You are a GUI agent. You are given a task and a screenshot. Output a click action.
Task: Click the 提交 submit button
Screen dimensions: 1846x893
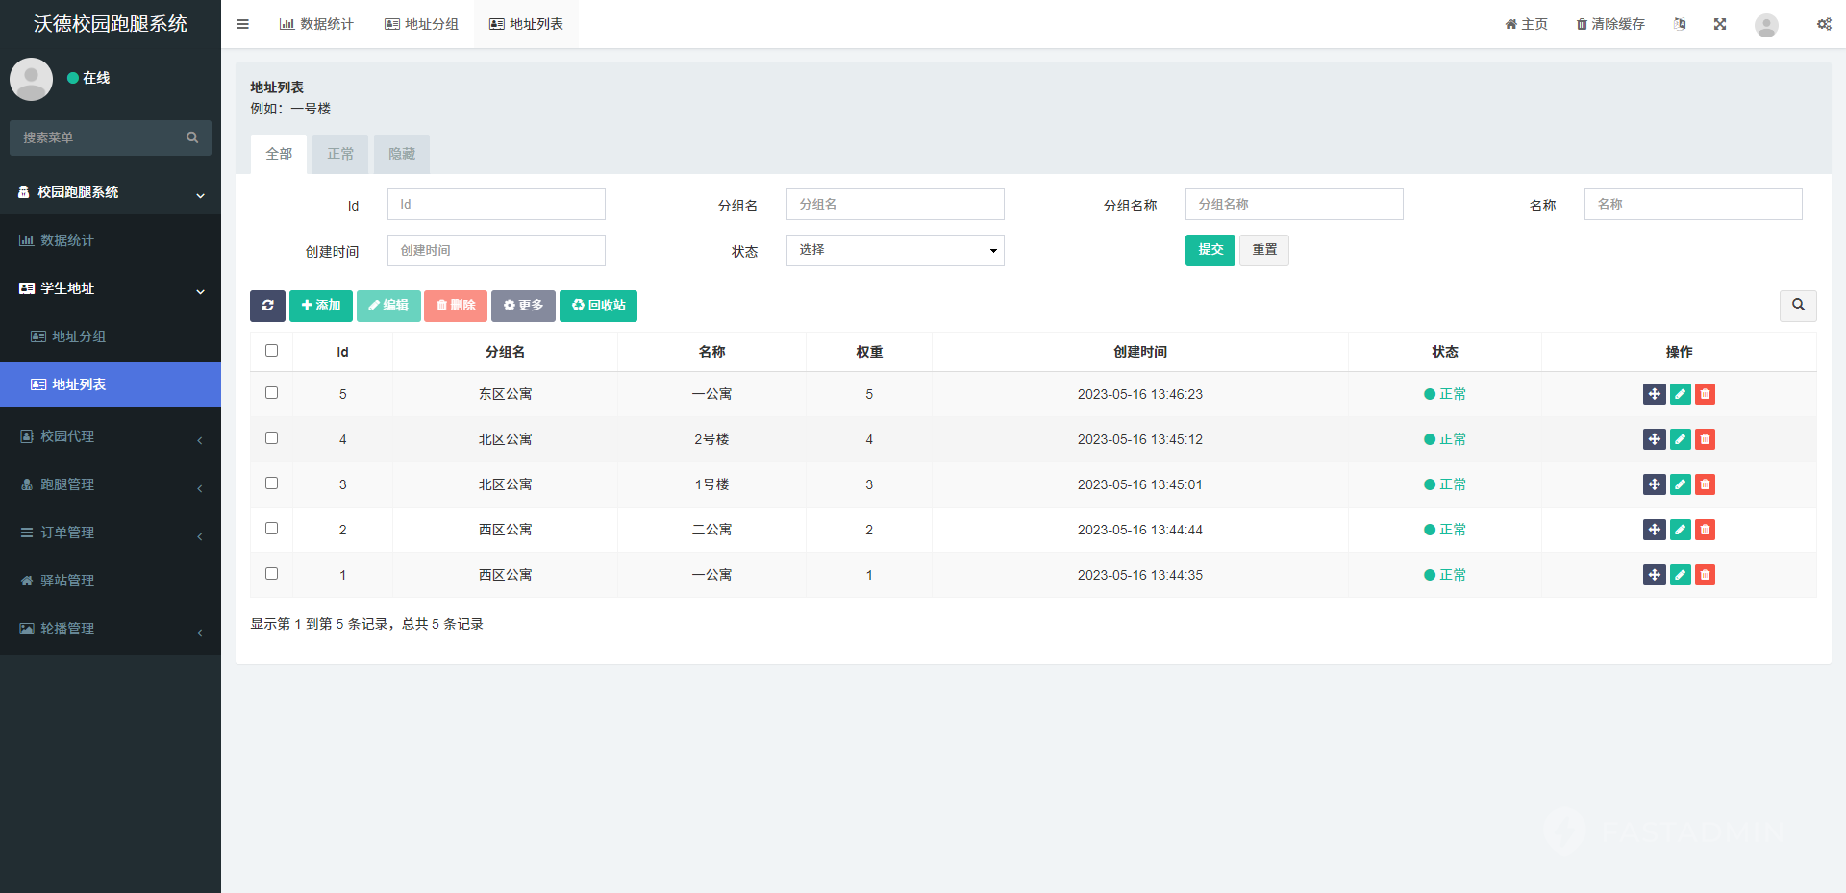coord(1210,250)
